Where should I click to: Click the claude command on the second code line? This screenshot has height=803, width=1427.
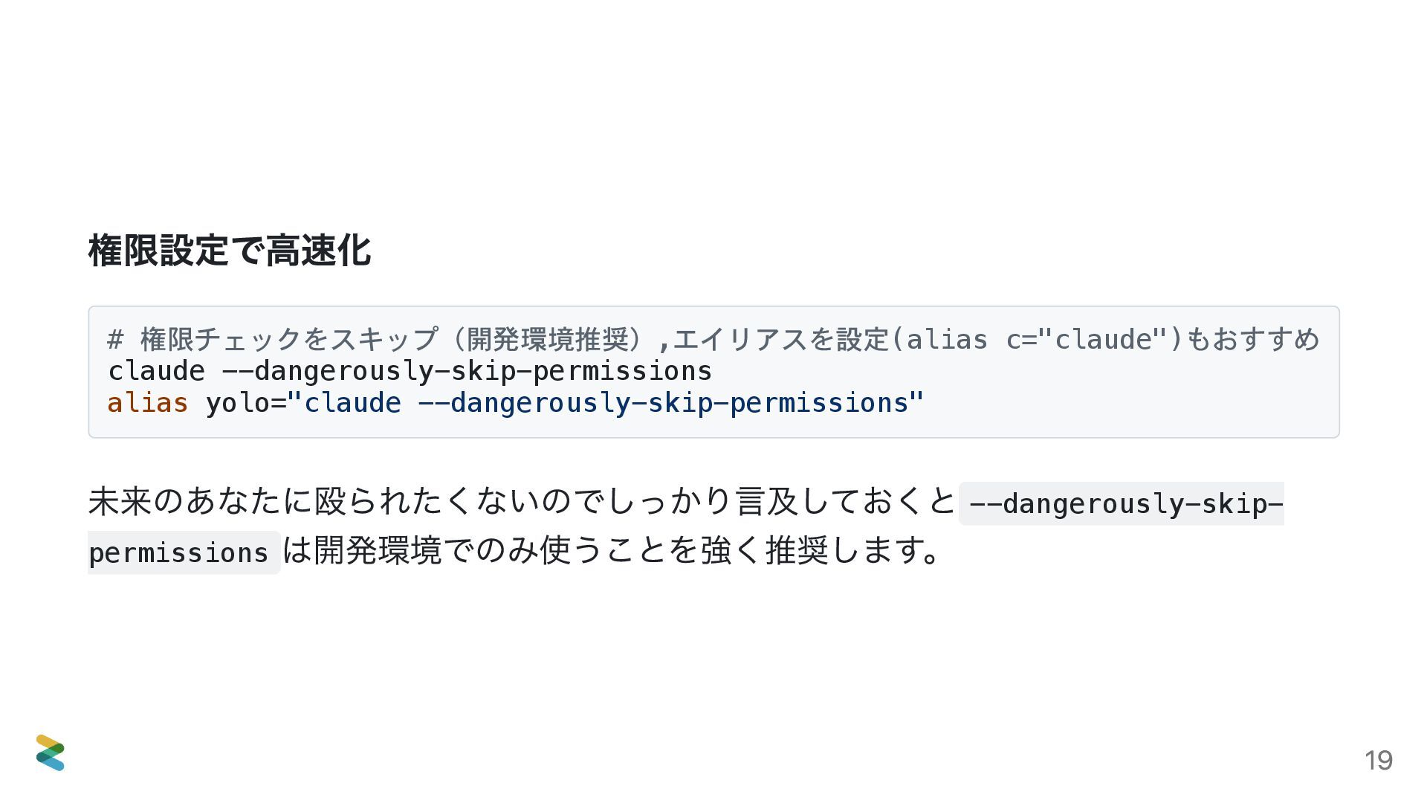click(156, 371)
